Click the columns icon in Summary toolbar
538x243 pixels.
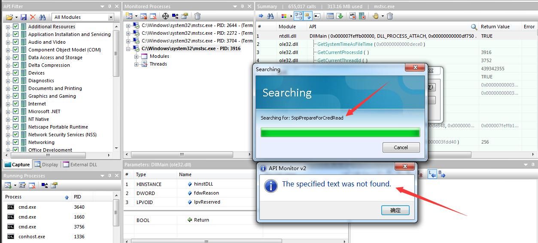330,16
